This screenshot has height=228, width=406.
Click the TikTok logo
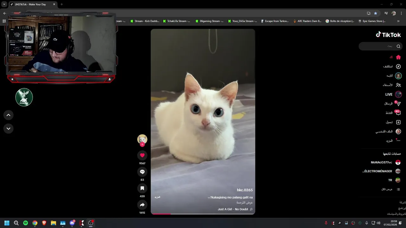point(388,35)
